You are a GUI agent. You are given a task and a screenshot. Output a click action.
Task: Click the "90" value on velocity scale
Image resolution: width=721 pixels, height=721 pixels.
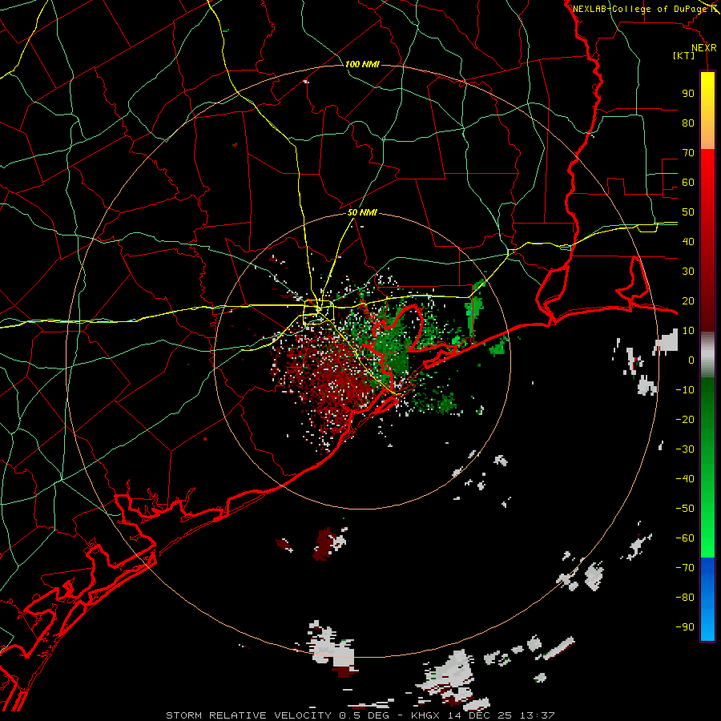[x=688, y=94]
